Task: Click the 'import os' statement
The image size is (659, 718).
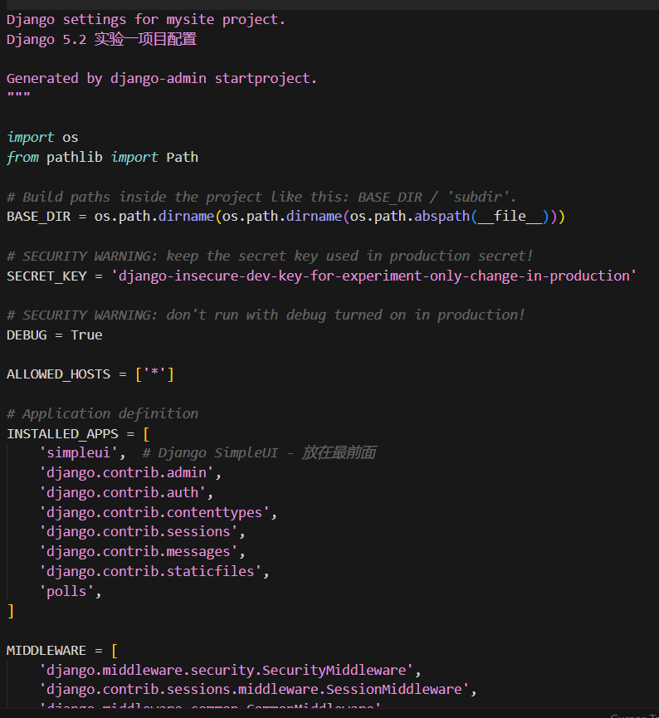Action: pos(42,137)
